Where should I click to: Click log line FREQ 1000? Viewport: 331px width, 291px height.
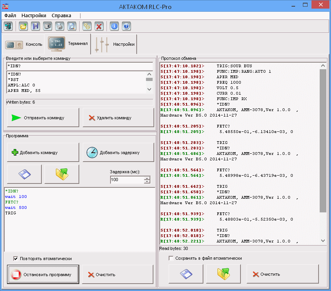pos(229,83)
